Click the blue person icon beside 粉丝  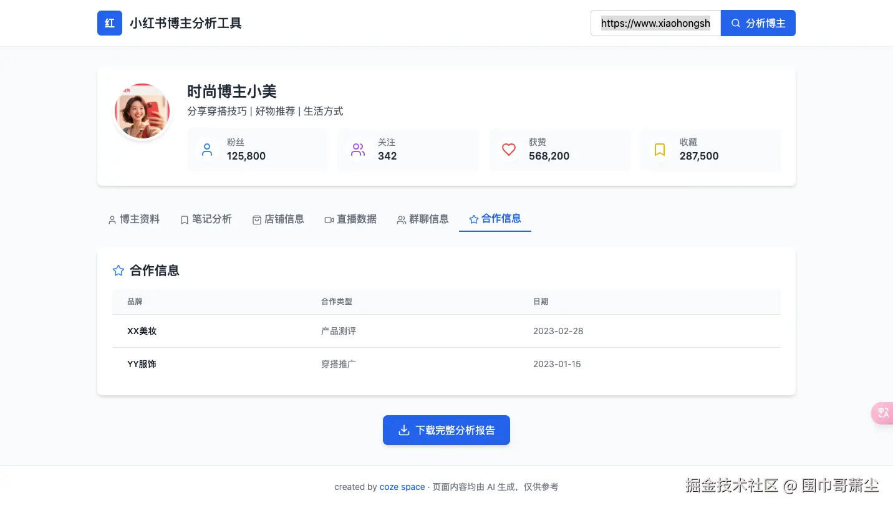coord(206,150)
